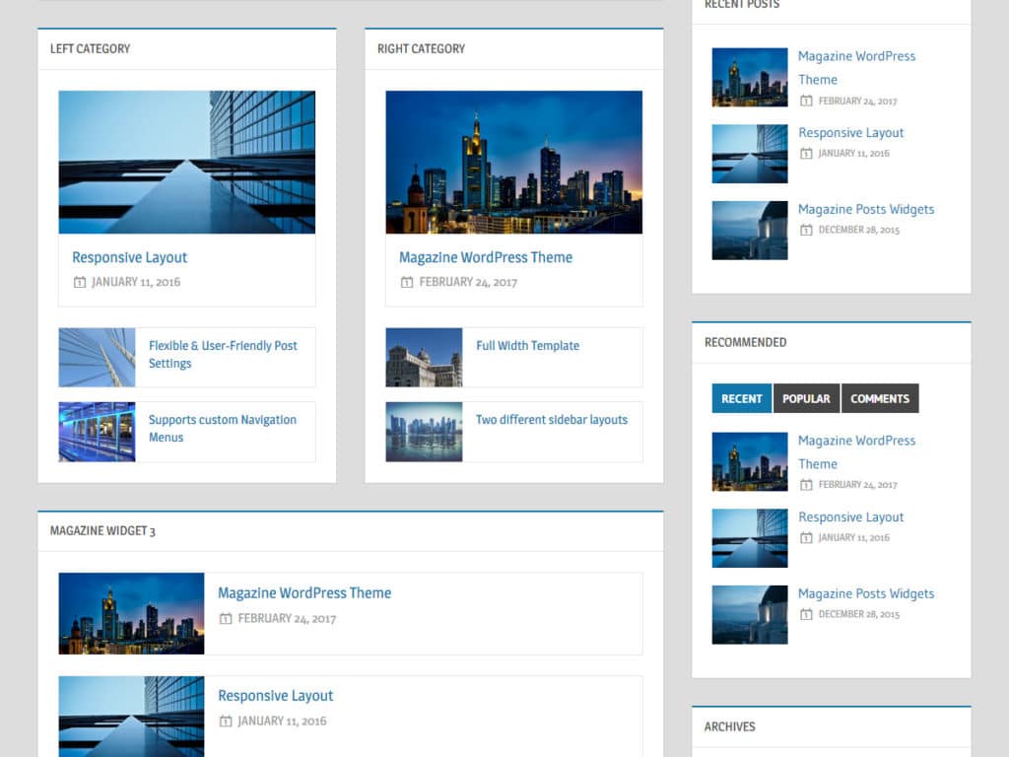Click the Recommended widget heading
This screenshot has width=1009, height=757.
click(x=745, y=342)
